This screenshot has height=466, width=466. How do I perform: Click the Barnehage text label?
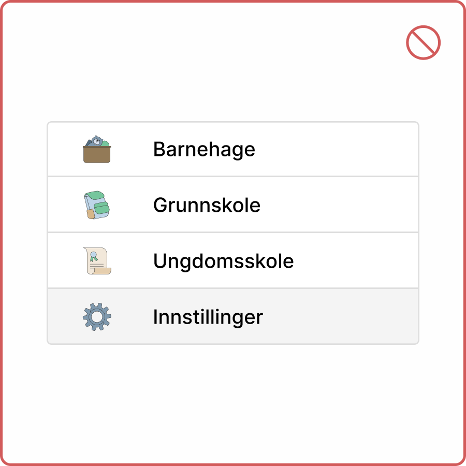[204, 150]
